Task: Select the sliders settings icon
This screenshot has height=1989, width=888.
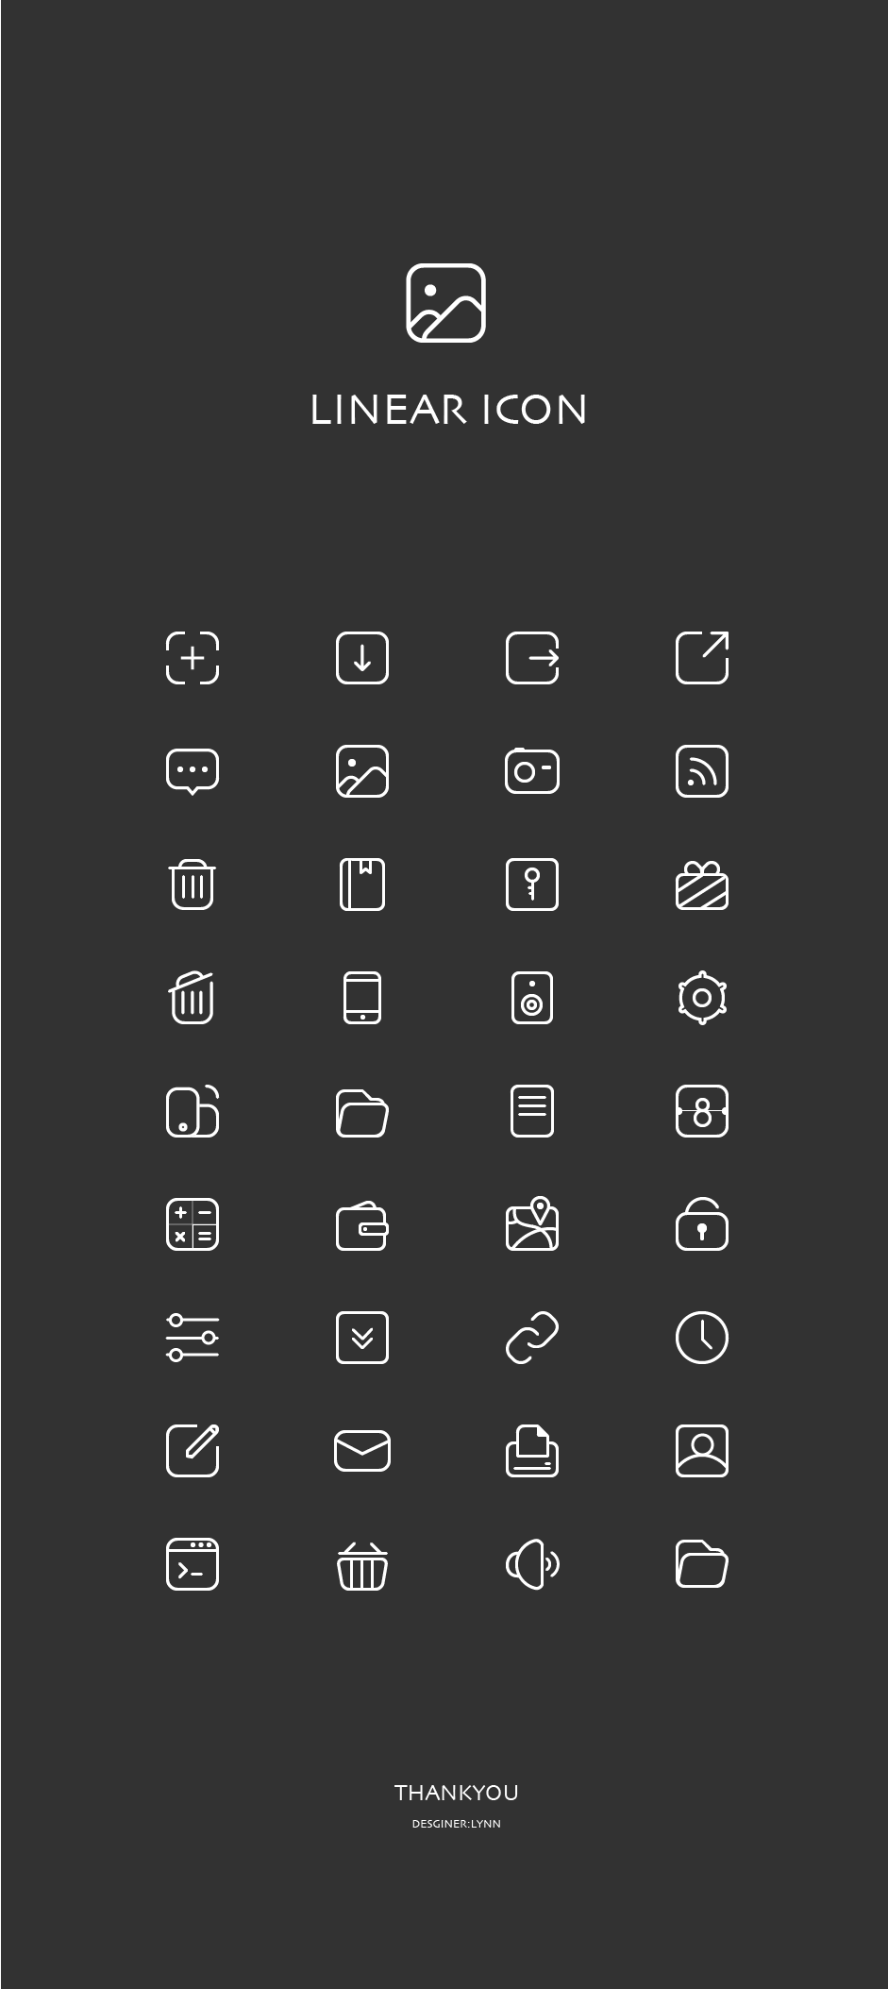Action: [x=193, y=1338]
